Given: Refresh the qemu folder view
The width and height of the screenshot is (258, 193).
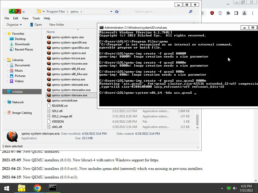Looking at the screenshot, I should pyautogui.click(x=117, y=12).
